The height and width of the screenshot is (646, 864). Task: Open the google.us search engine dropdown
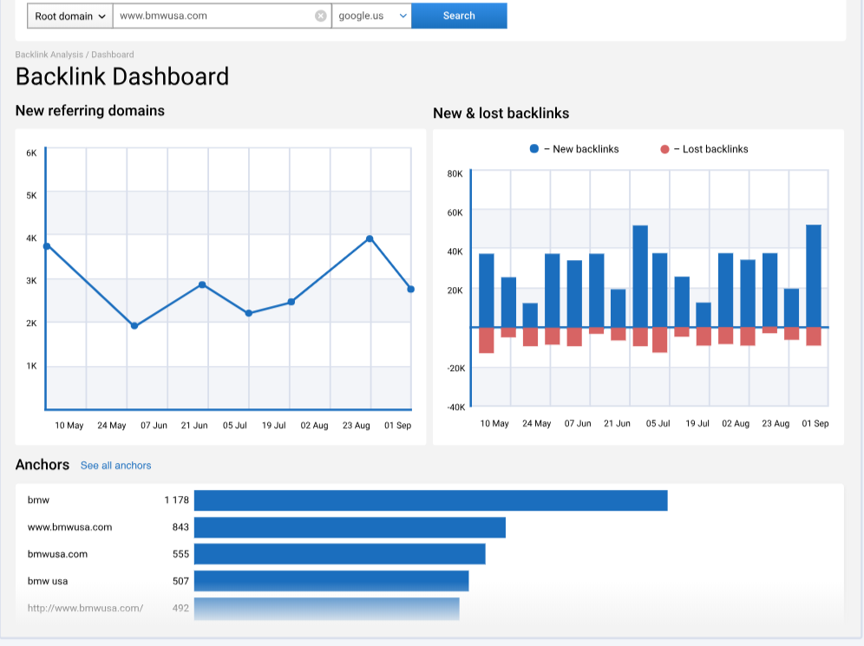click(x=371, y=16)
